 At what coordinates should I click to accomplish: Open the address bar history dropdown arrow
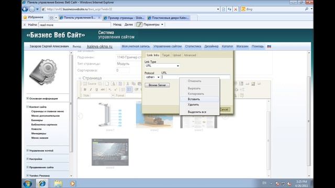pyautogui.click(x=218, y=9)
